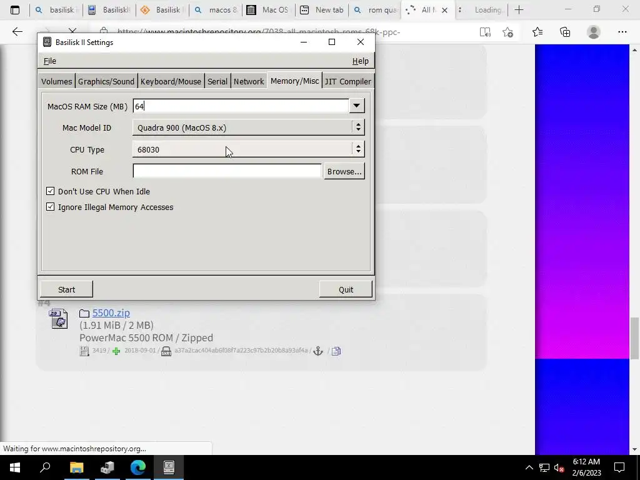Screen dimensions: 640x480
Task: Switch to the Graphics/Sound tab
Action: tap(106, 81)
